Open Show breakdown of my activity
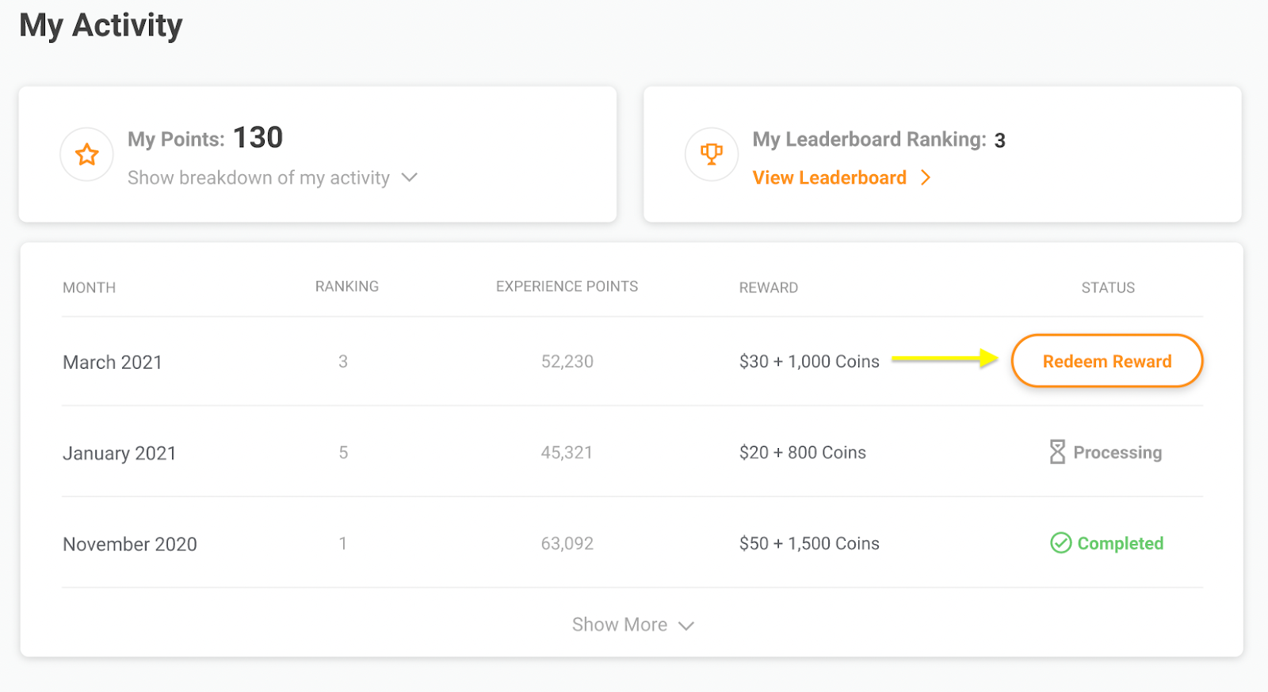 click(x=258, y=177)
